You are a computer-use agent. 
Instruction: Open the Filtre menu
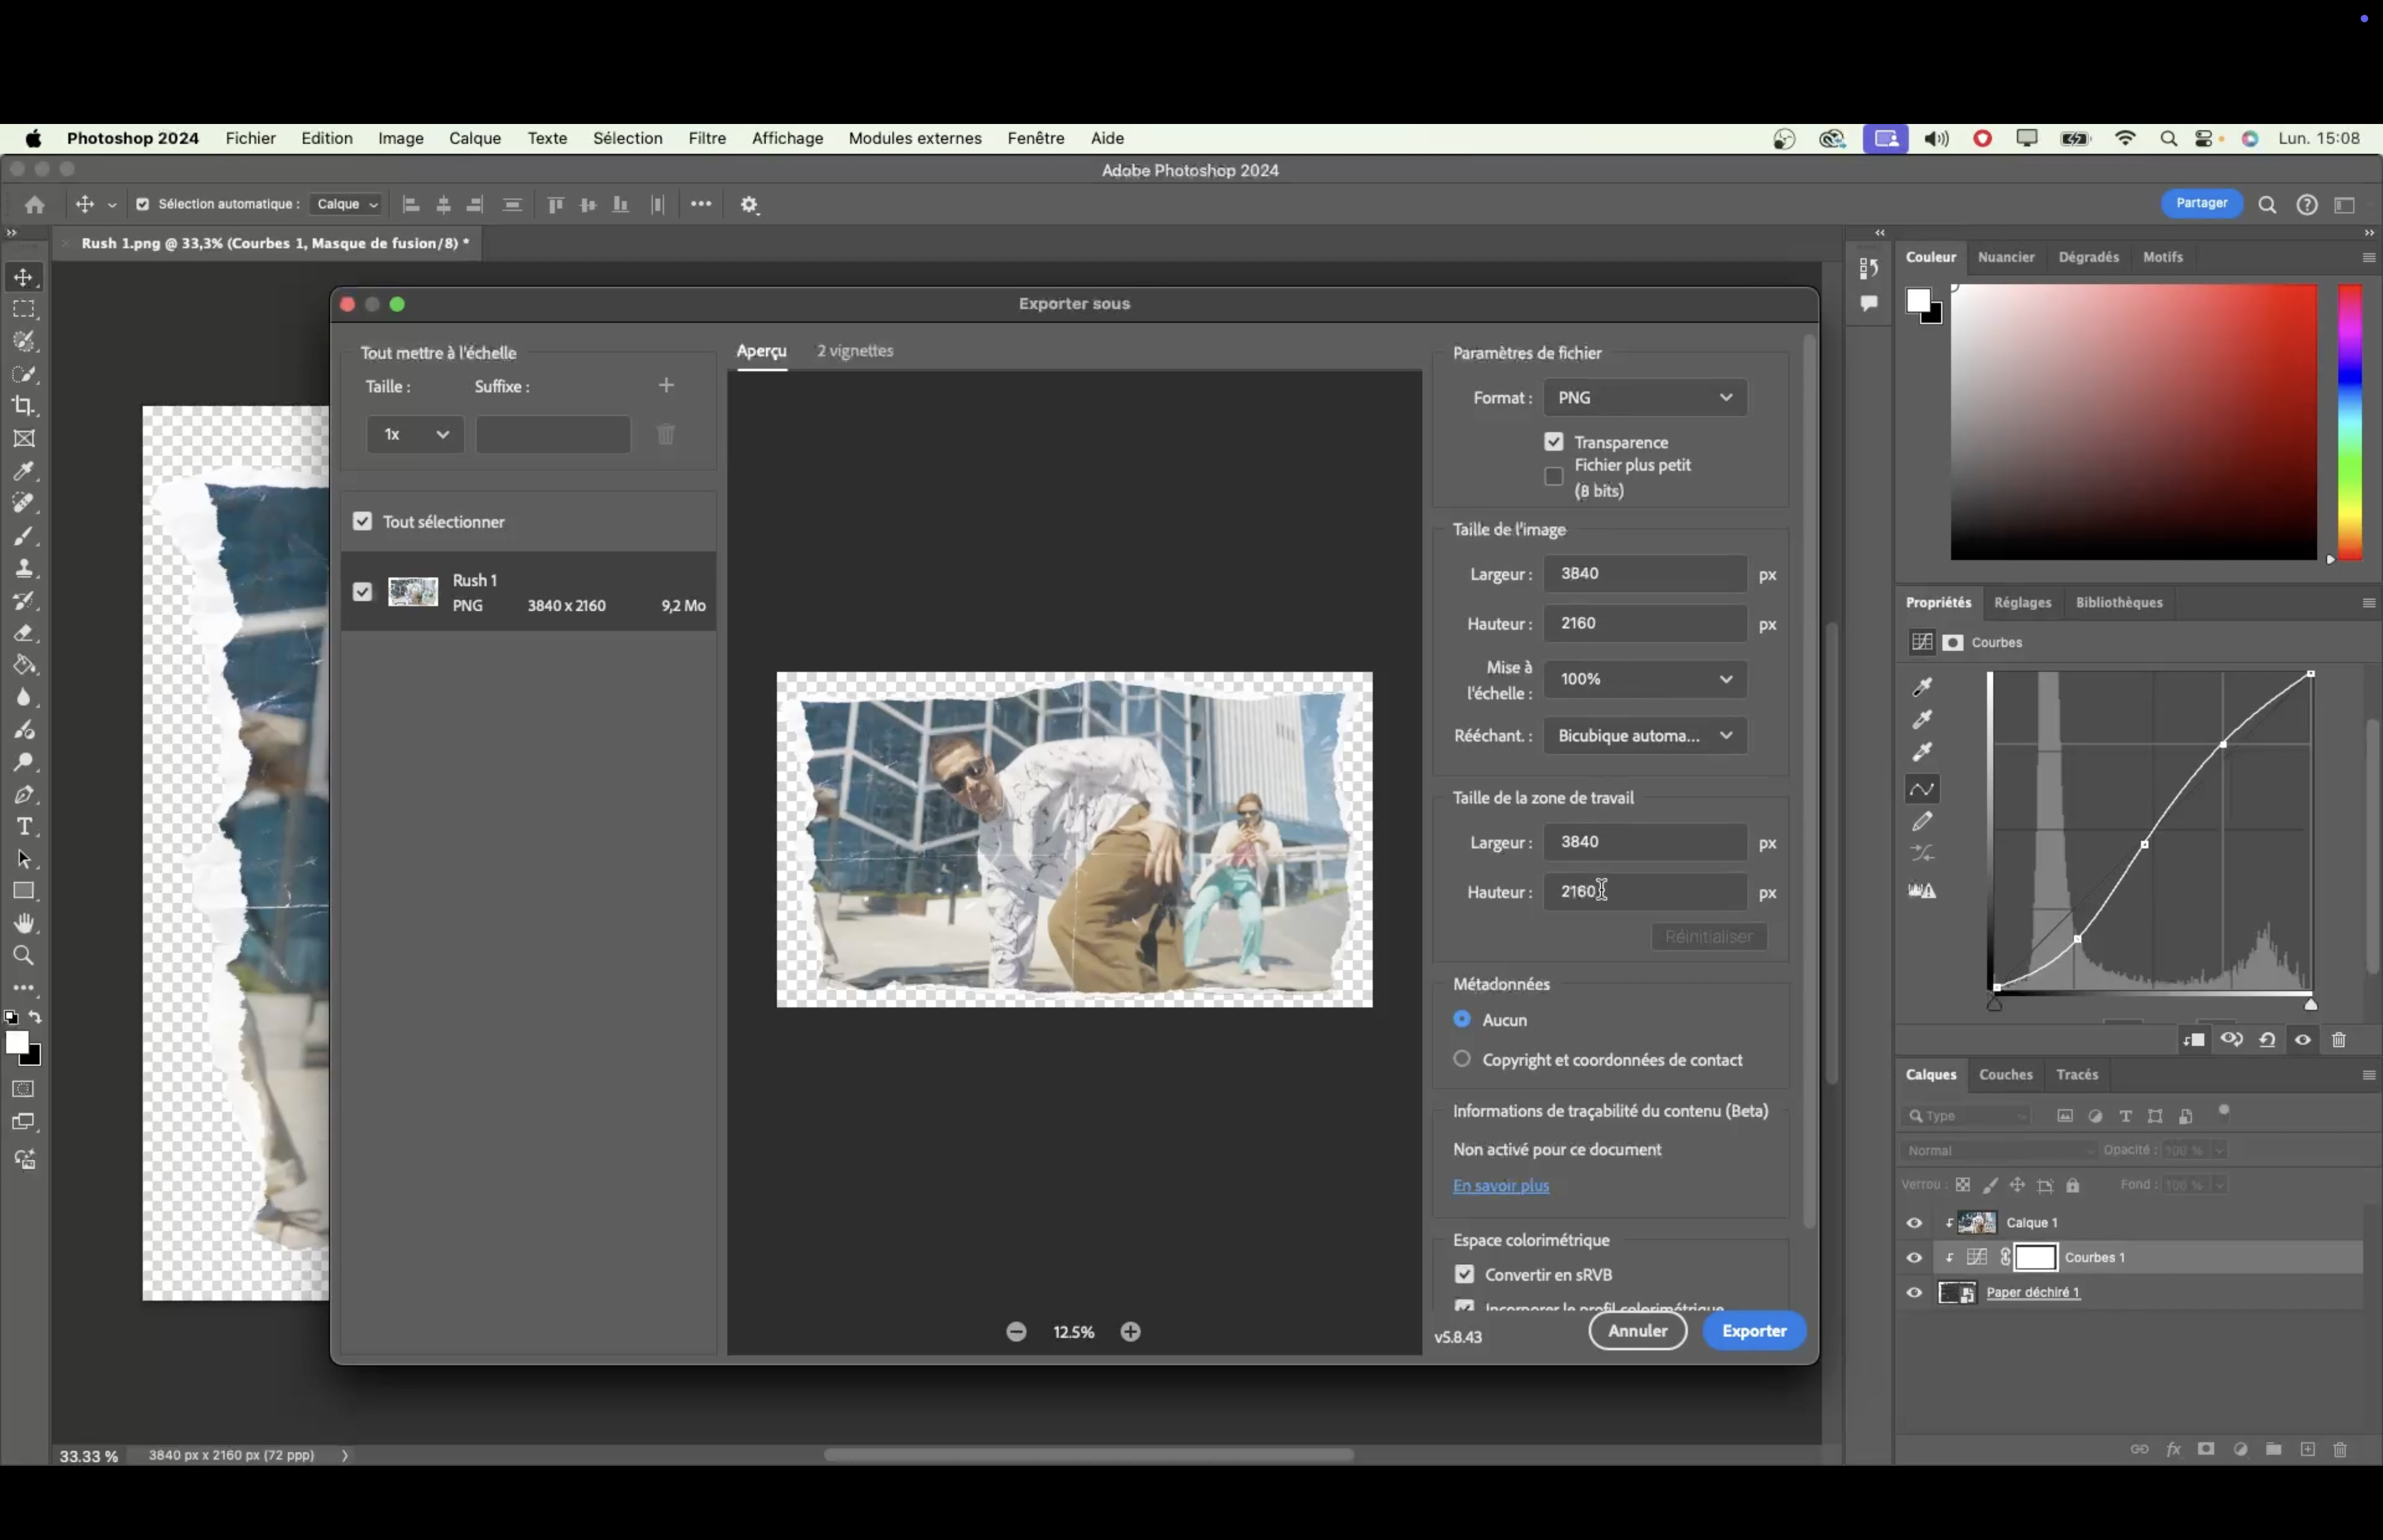[706, 138]
